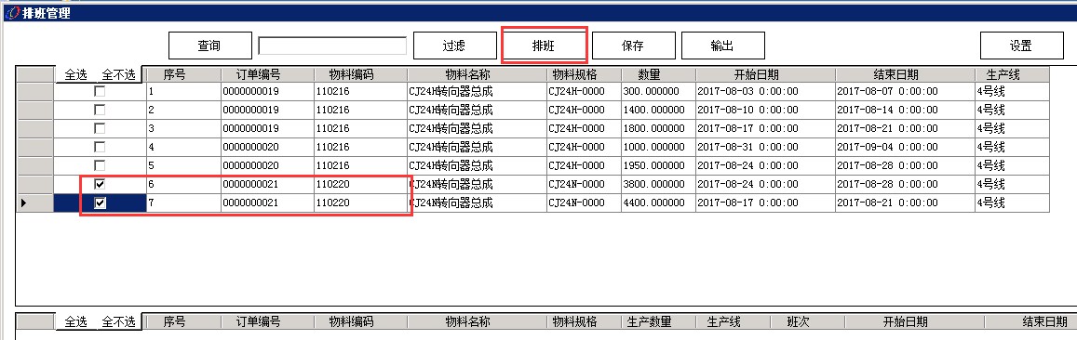Check the checkbox for row 1
This screenshot has height=340, width=1077.
[x=101, y=91]
